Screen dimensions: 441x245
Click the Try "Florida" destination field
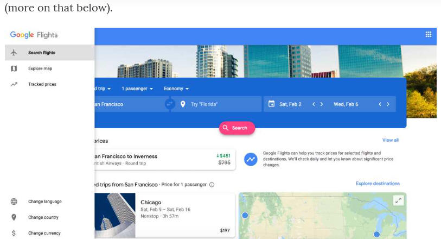pyautogui.click(x=216, y=104)
